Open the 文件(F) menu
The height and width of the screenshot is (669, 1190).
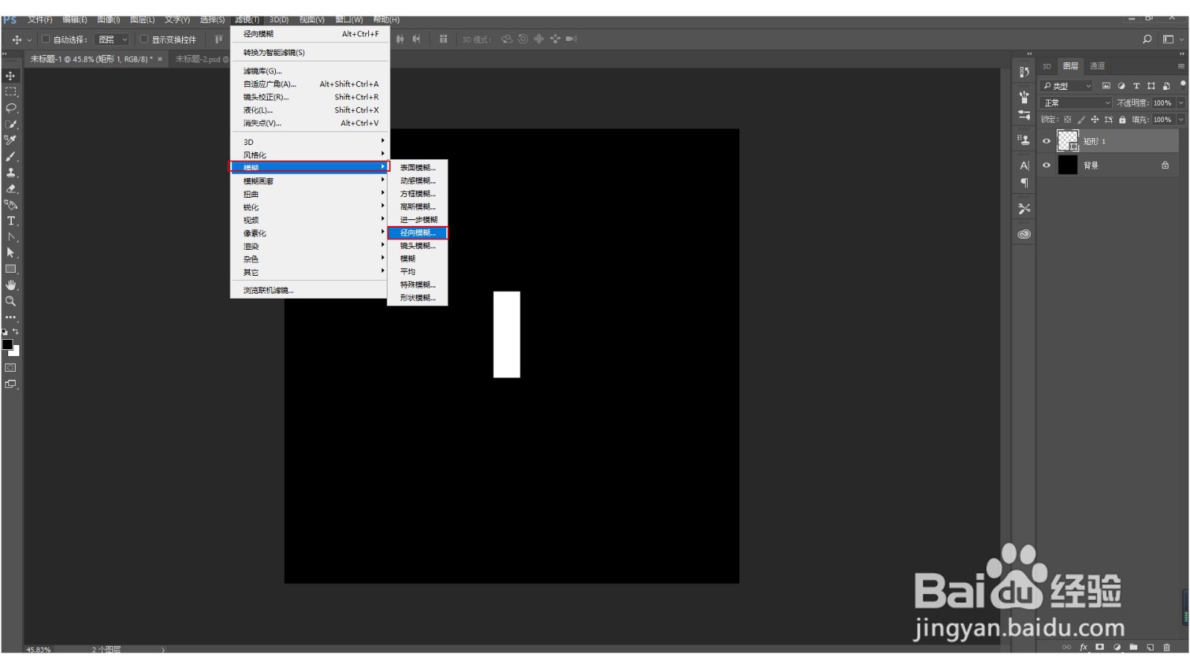coord(40,19)
